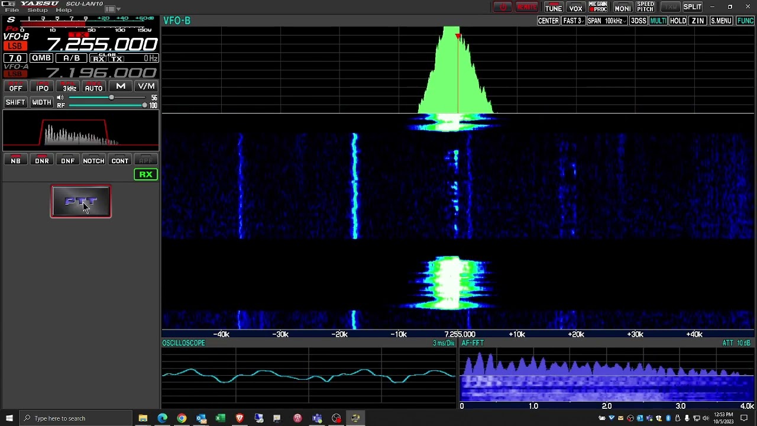Click the green RX indicator
The image size is (757, 426).
click(x=145, y=175)
